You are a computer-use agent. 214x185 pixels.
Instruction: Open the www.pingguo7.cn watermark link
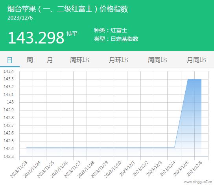click(198, 182)
